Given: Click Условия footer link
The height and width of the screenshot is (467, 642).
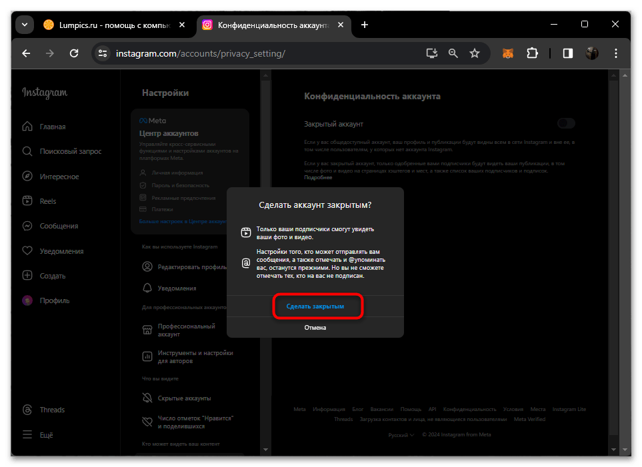Looking at the screenshot, I should click(513, 409).
